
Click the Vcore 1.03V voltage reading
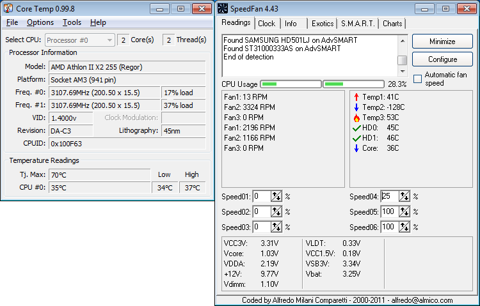point(252,254)
